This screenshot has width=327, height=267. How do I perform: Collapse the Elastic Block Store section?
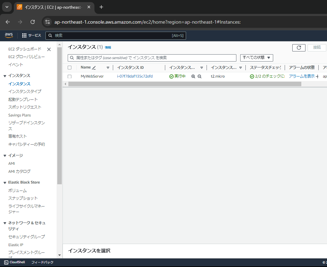[5, 183]
